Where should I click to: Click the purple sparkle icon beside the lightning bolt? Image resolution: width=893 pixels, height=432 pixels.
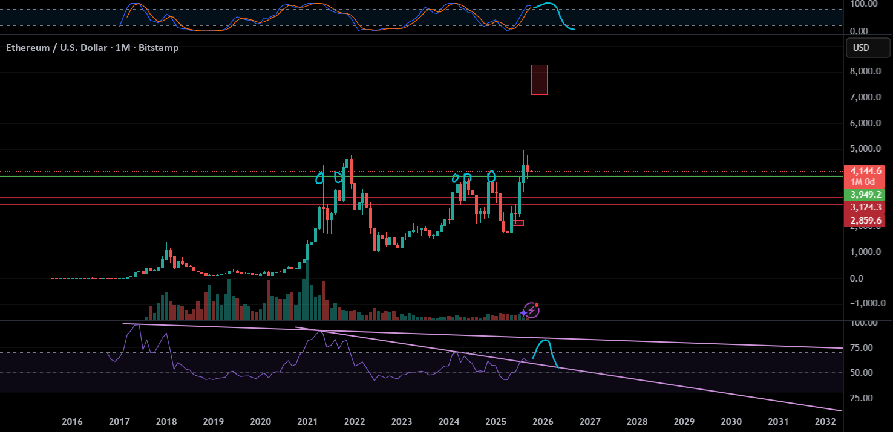pyautogui.click(x=523, y=313)
